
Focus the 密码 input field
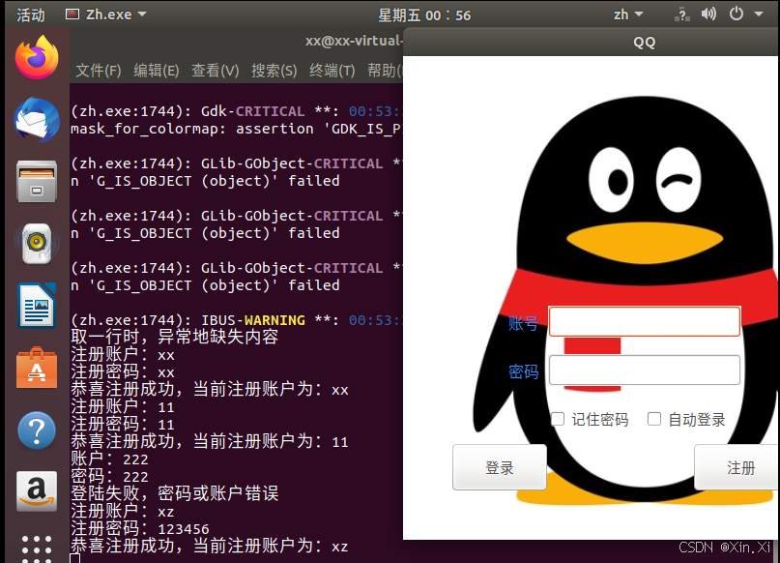(645, 370)
